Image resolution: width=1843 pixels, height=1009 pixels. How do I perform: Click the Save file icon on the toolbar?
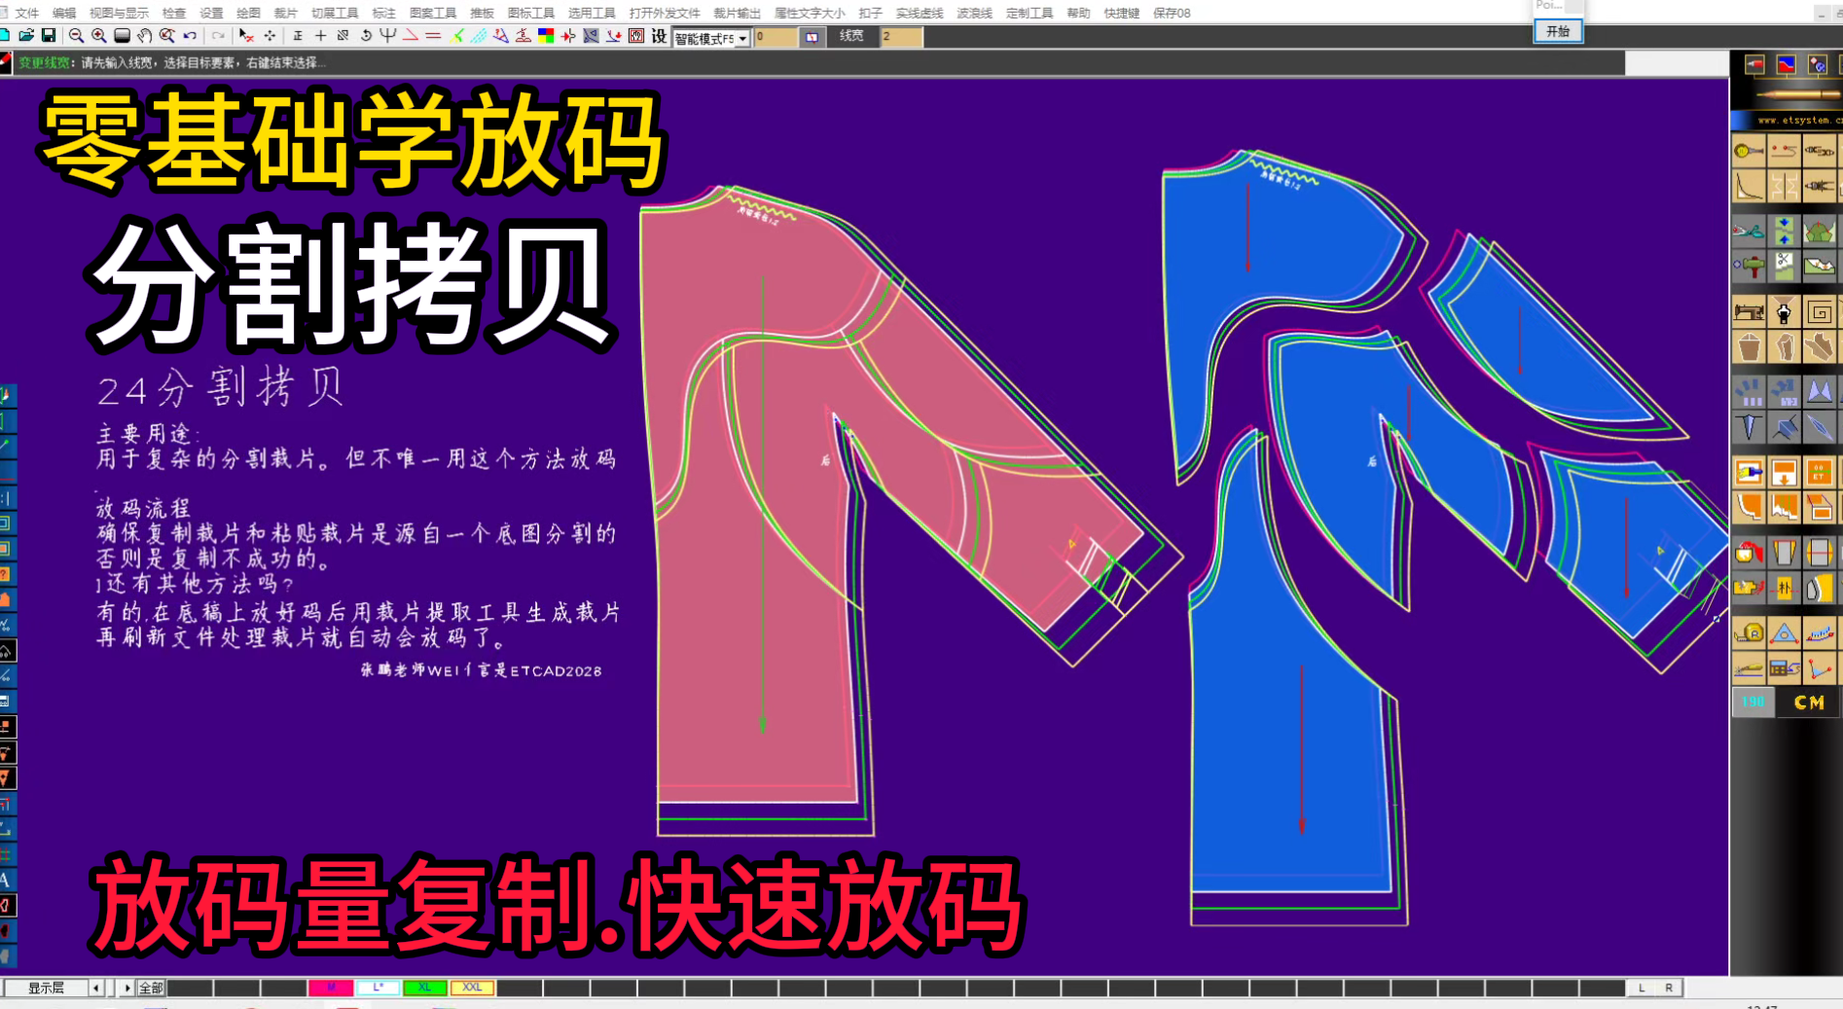coord(50,37)
